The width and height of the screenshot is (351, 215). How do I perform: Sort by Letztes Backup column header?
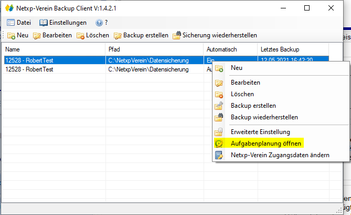[x=293, y=49]
